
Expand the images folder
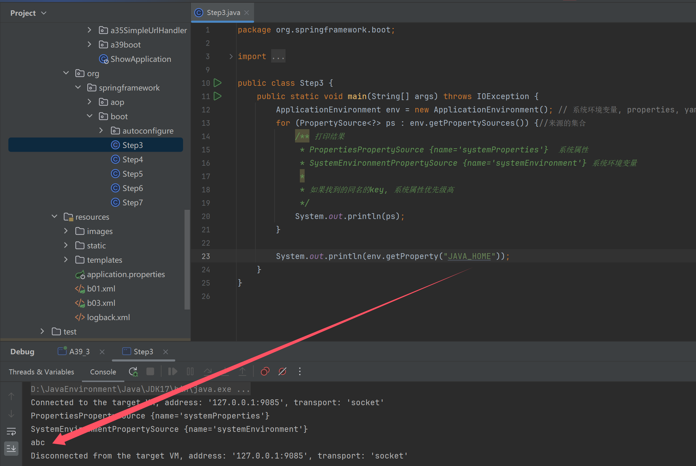click(x=66, y=231)
